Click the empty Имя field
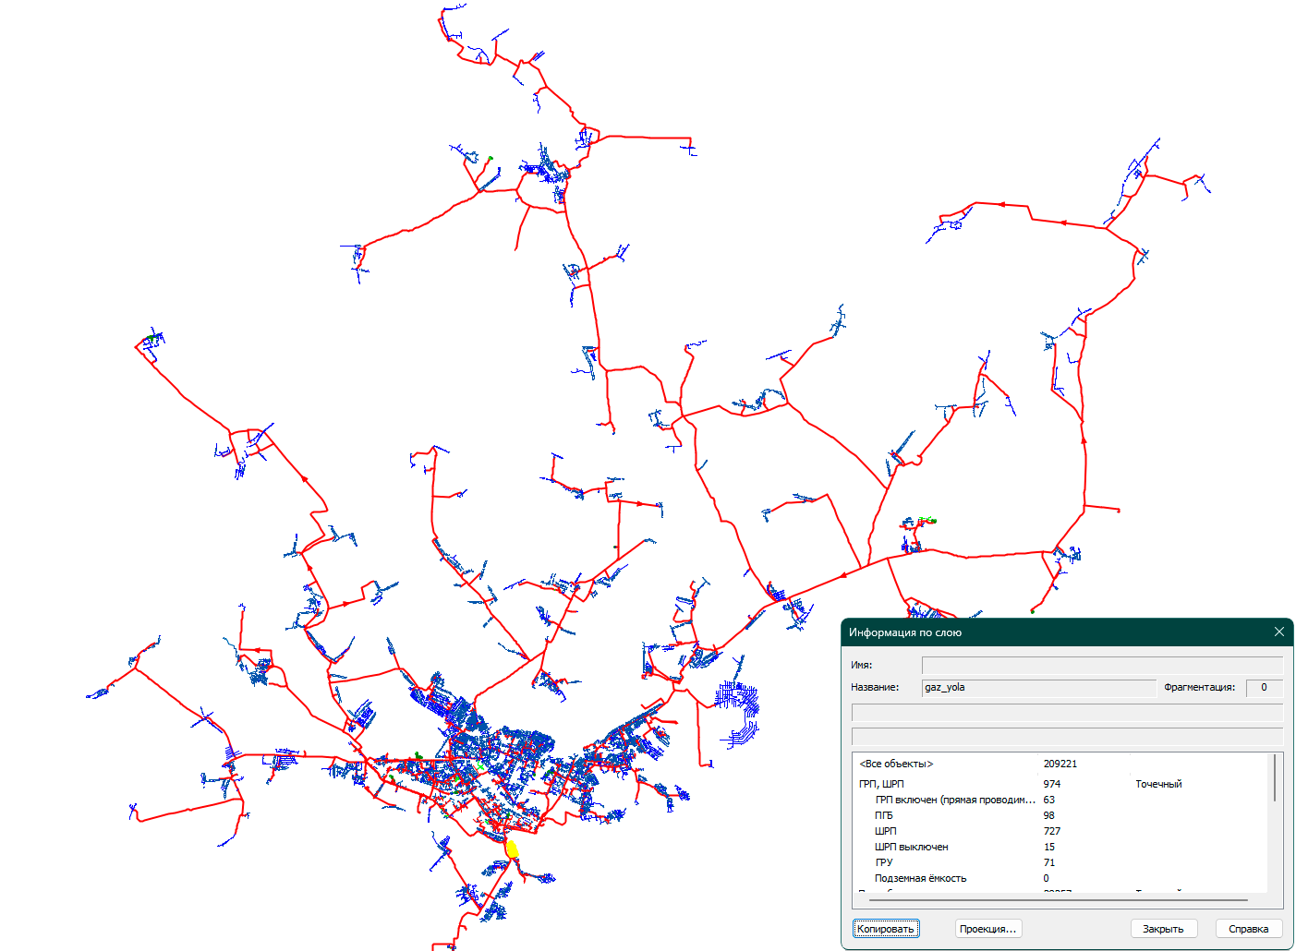The height and width of the screenshot is (951, 1296). (1101, 665)
